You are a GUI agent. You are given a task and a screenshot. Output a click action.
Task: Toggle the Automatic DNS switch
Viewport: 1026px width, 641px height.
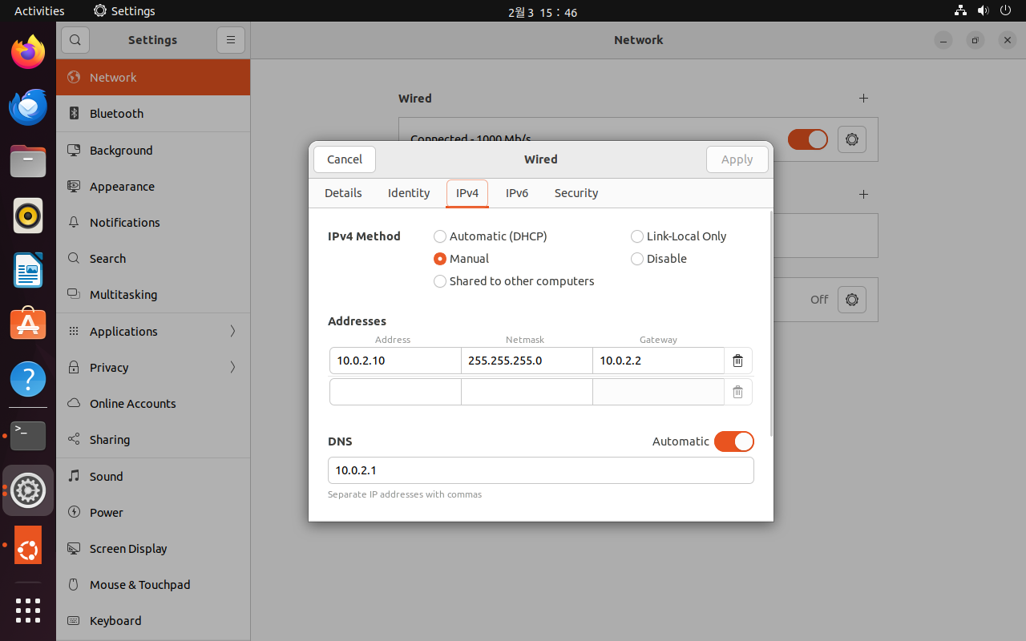pyautogui.click(x=734, y=441)
